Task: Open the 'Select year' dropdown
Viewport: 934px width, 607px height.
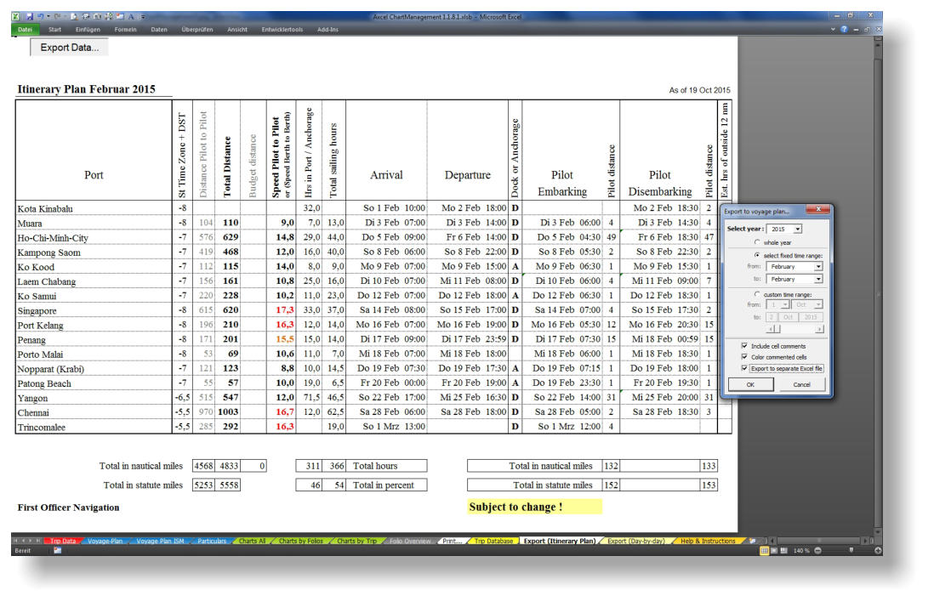Action: [x=797, y=230]
